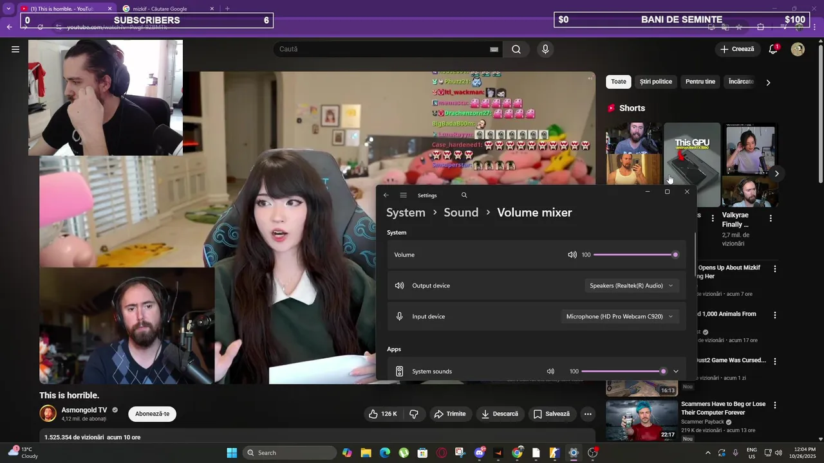Open YouTube notifications bell

coord(773,50)
